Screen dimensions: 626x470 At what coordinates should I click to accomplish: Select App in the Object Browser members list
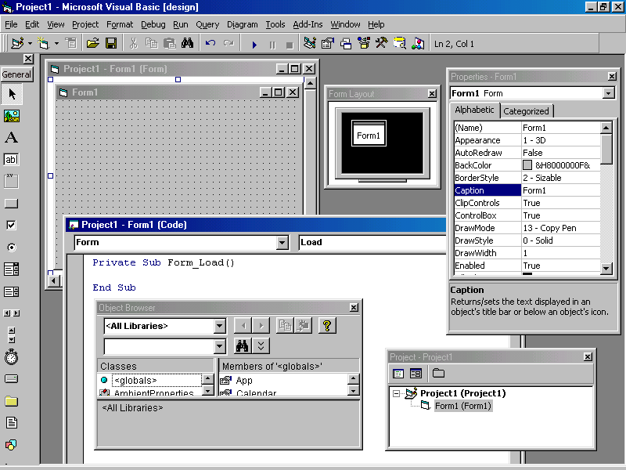click(244, 381)
